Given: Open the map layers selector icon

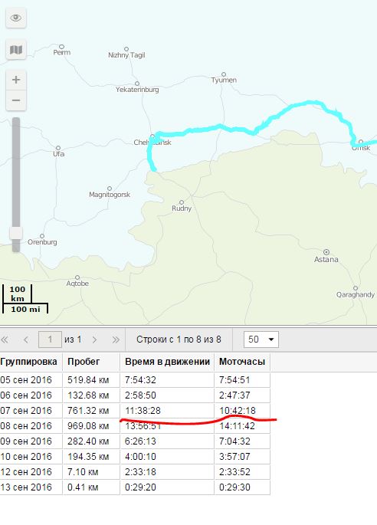Looking at the screenshot, I should [x=16, y=50].
